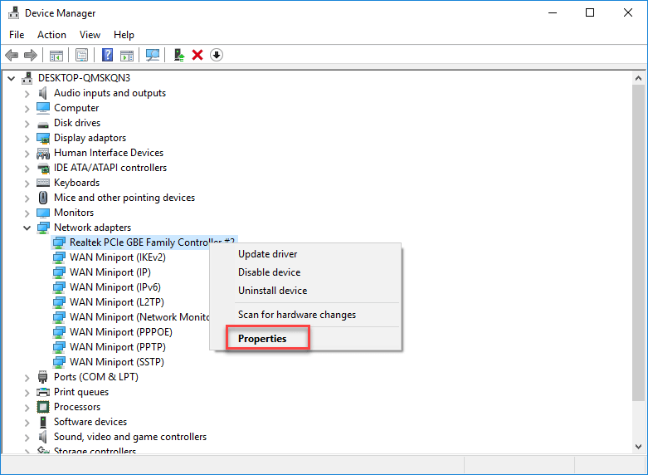Viewport: 648px width, 475px height.
Task: Expand the Ports (COM & LPT) node
Action: 27,377
